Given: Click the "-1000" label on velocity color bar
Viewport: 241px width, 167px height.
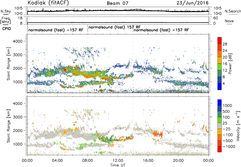Looking at the screenshot, I should pos(229,147).
